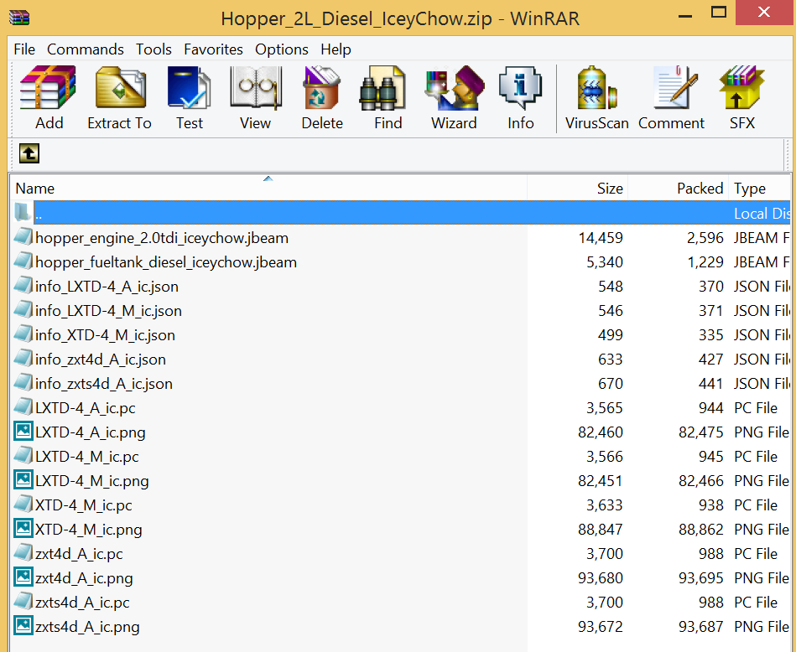Click icon of zxt4d_A_ic.png
This screenshot has width=796, height=652.
[x=23, y=577]
